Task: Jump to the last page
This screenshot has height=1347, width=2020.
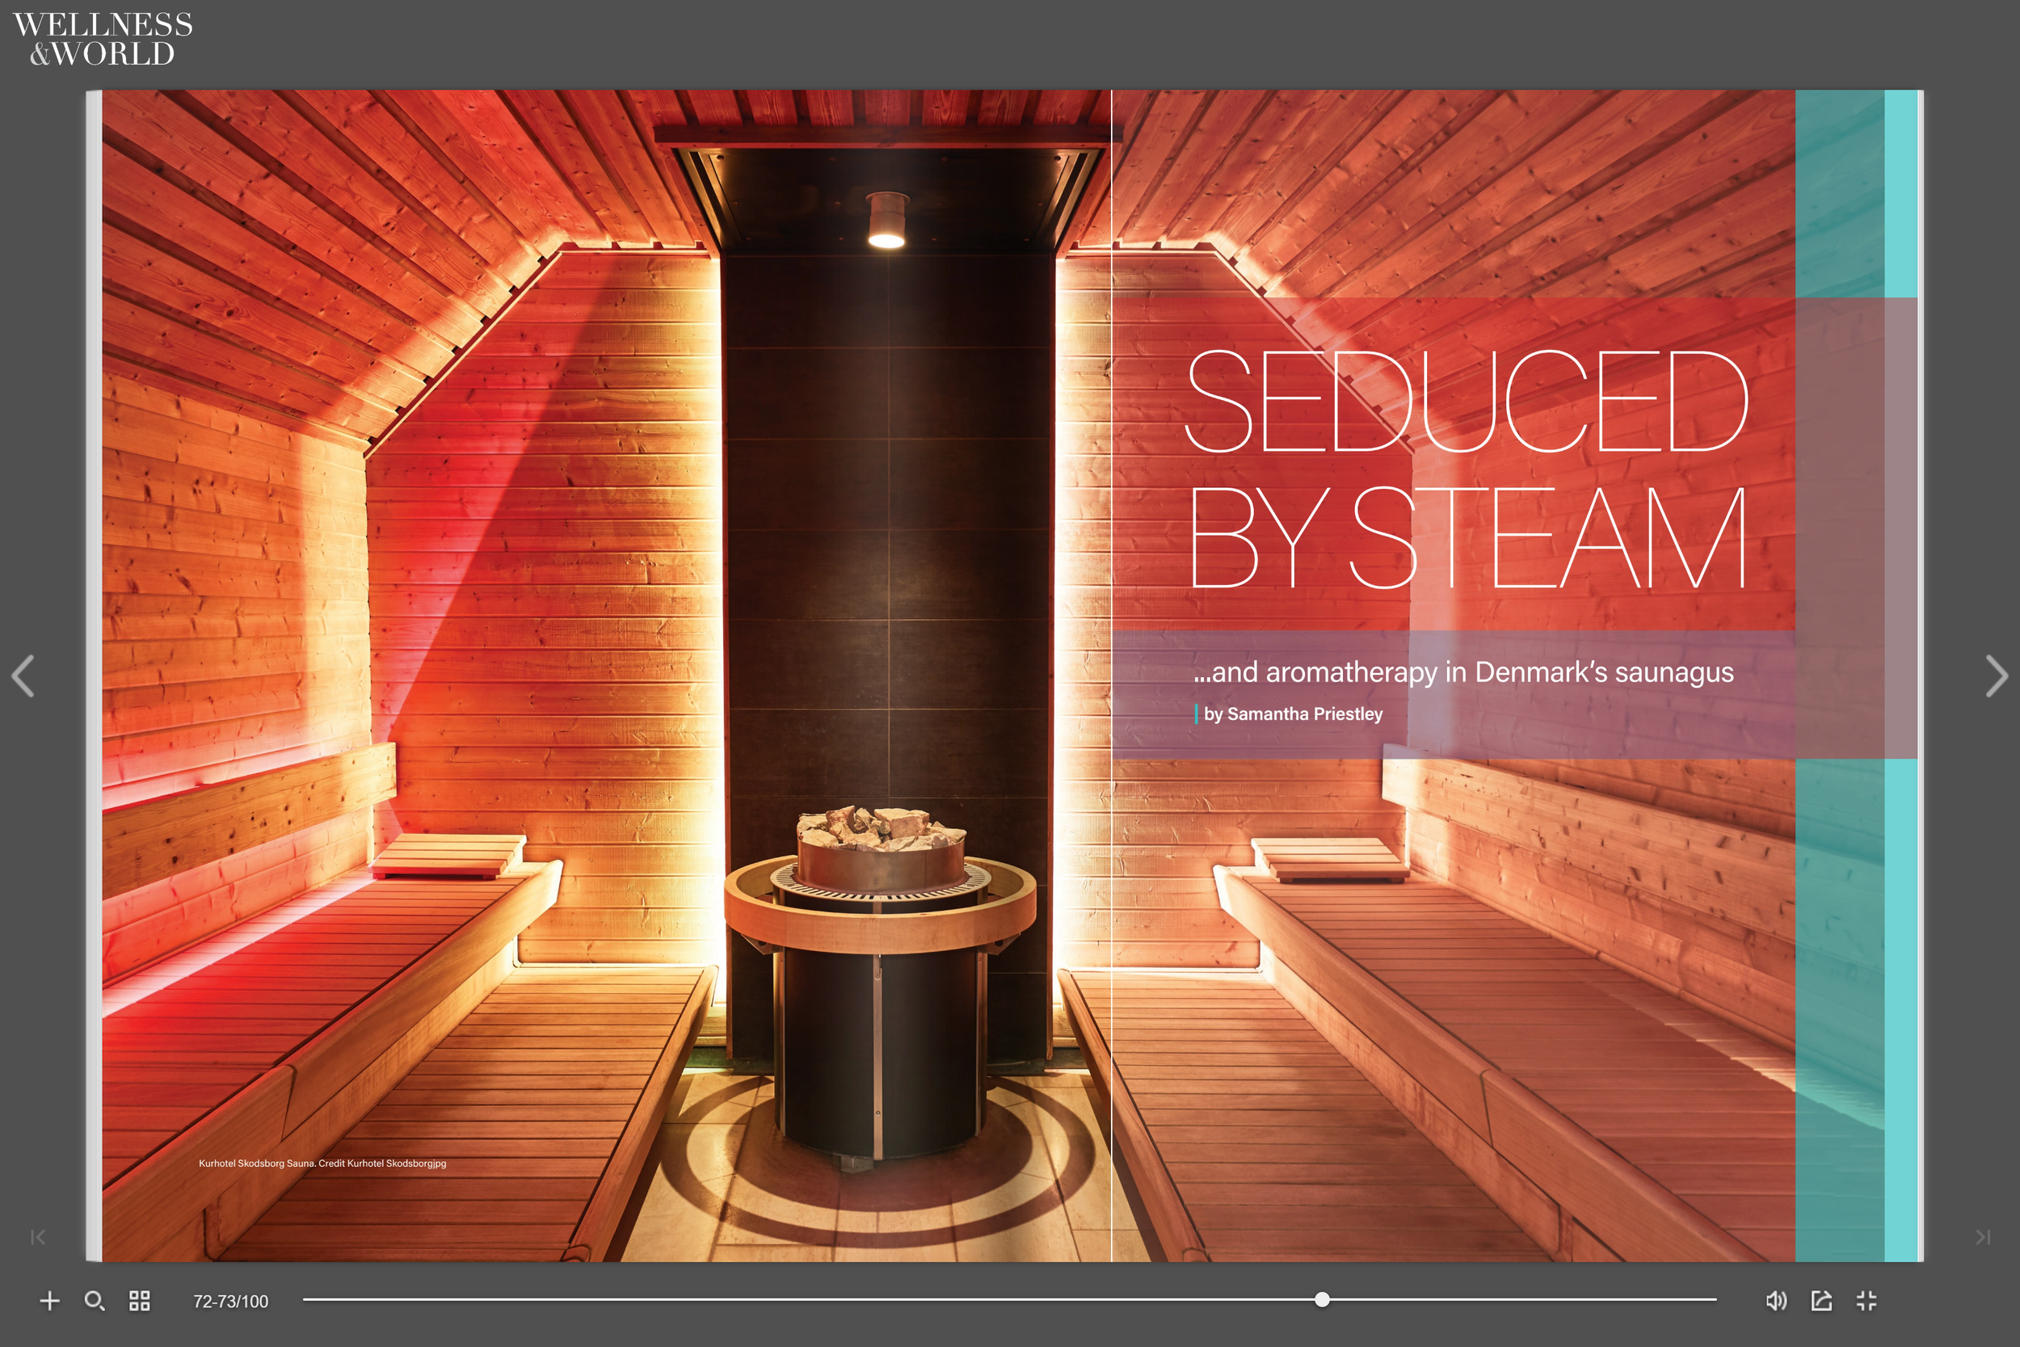Action: (1982, 1237)
